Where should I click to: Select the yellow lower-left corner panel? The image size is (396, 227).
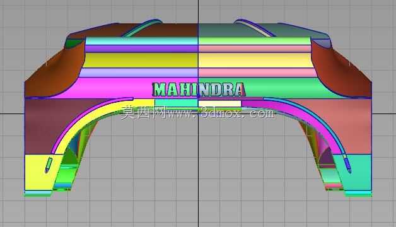[x=35, y=174]
